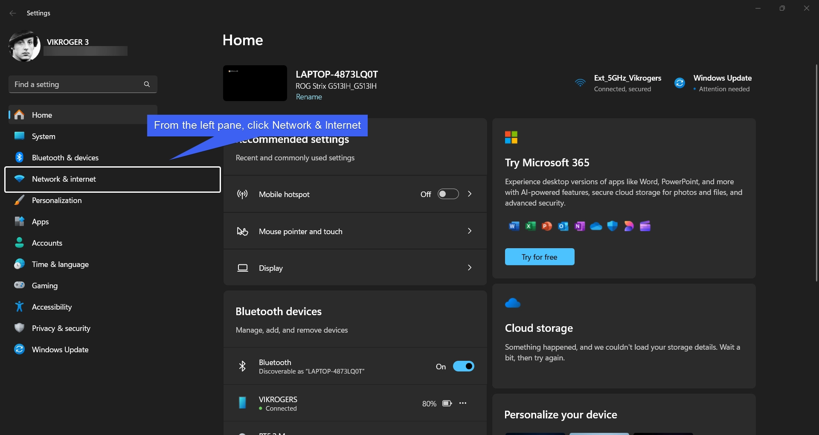Select Accounts in the left sidebar
Screen dimensions: 819x435
(x=83, y=243)
